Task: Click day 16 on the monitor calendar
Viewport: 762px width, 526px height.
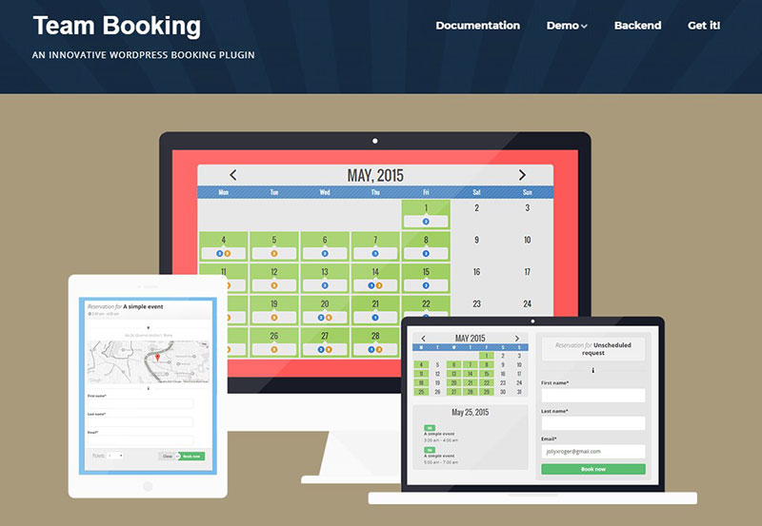Action: [477, 272]
